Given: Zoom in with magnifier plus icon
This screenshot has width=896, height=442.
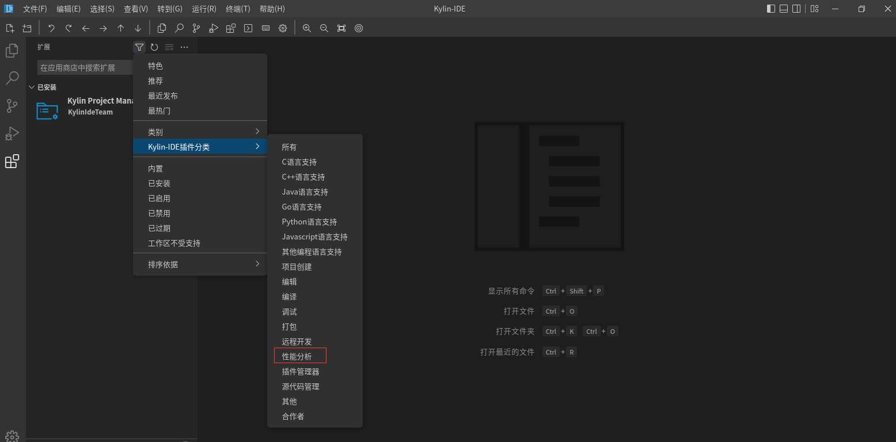Looking at the screenshot, I should pos(307,28).
